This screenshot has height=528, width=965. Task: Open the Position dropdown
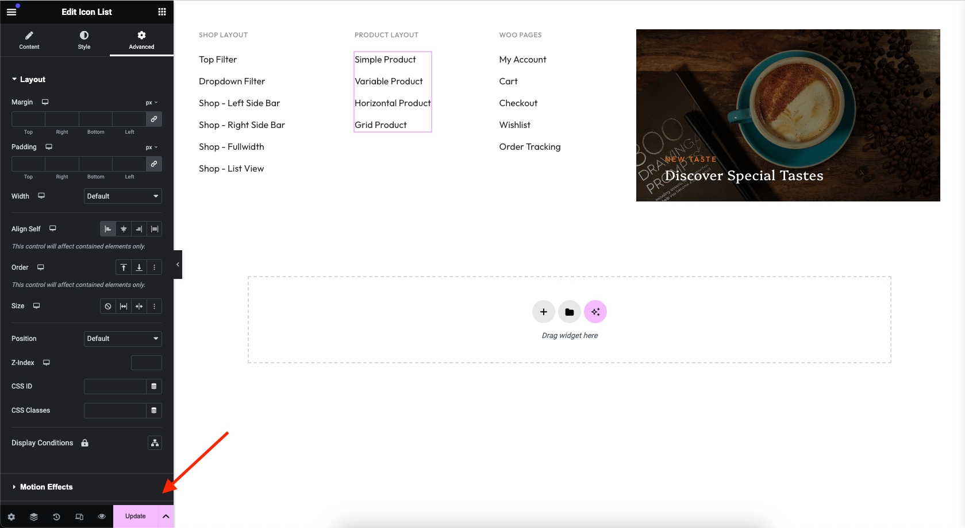tap(122, 339)
